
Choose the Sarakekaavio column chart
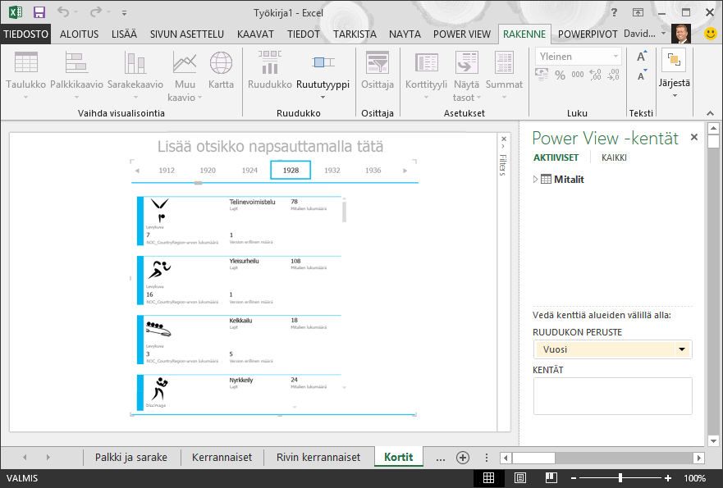pos(135,76)
